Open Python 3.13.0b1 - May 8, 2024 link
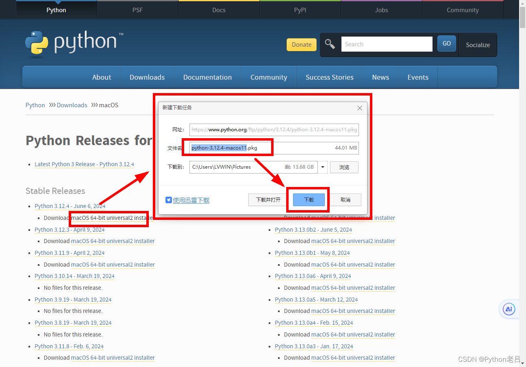 [312, 253]
